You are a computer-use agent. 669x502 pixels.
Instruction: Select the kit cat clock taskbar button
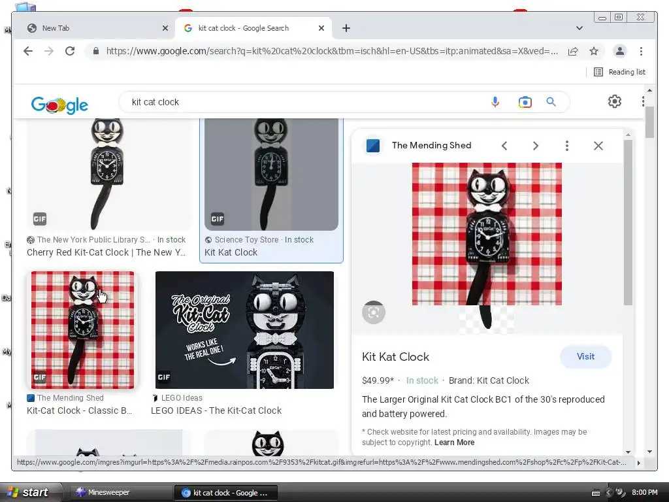coord(226,493)
